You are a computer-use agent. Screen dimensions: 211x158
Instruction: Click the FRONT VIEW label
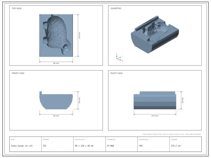click(x=18, y=73)
